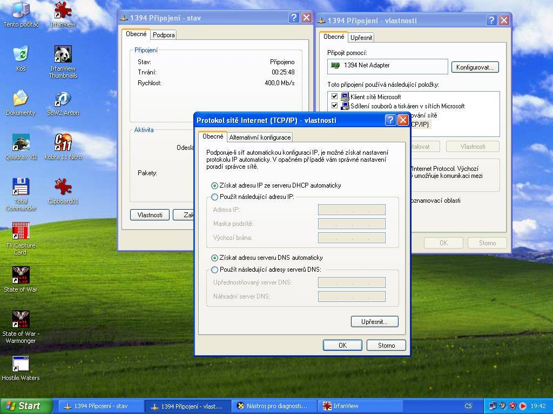Open the Alternativní konfigurace tab
Viewport: 553px width, 414px height.
pyautogui.click(x=260, y=137)
